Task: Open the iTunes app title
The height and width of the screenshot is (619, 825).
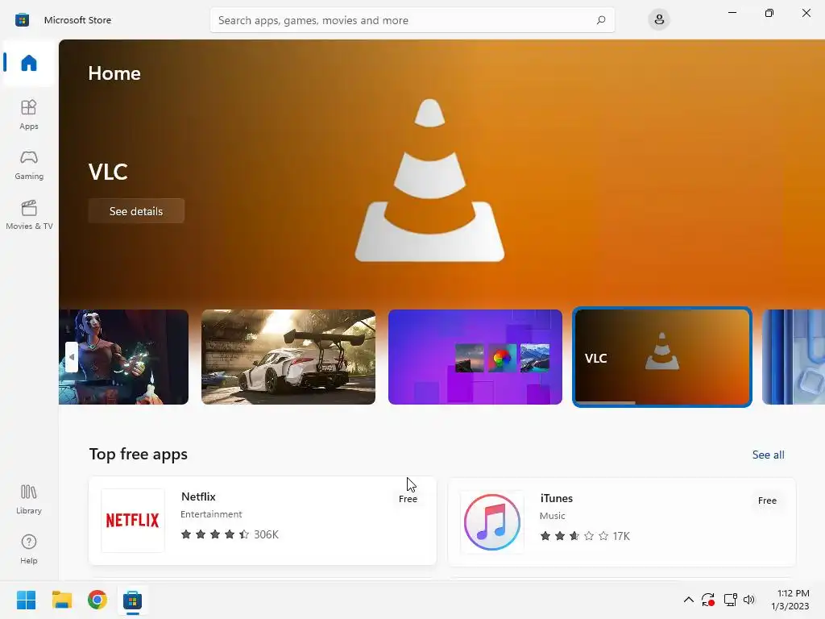Action: (x=557, y=498)
